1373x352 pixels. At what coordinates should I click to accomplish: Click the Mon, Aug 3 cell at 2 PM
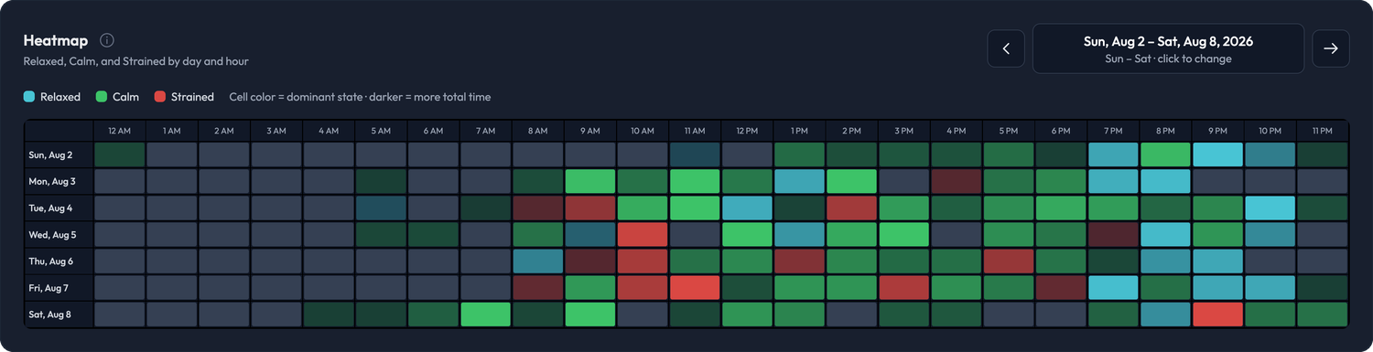click(852, 181)
